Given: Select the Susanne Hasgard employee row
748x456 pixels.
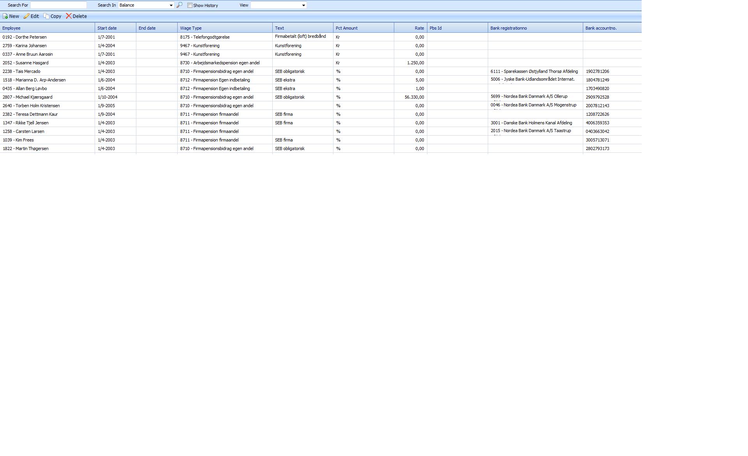Looking at the screenshot, I should pyautogui.click(x=26, y=63).
